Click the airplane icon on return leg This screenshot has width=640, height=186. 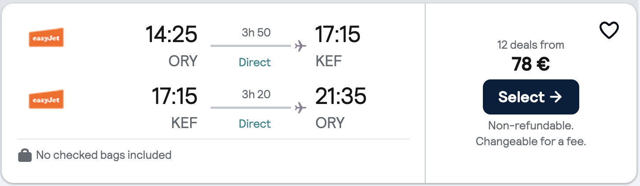(300, 107)
